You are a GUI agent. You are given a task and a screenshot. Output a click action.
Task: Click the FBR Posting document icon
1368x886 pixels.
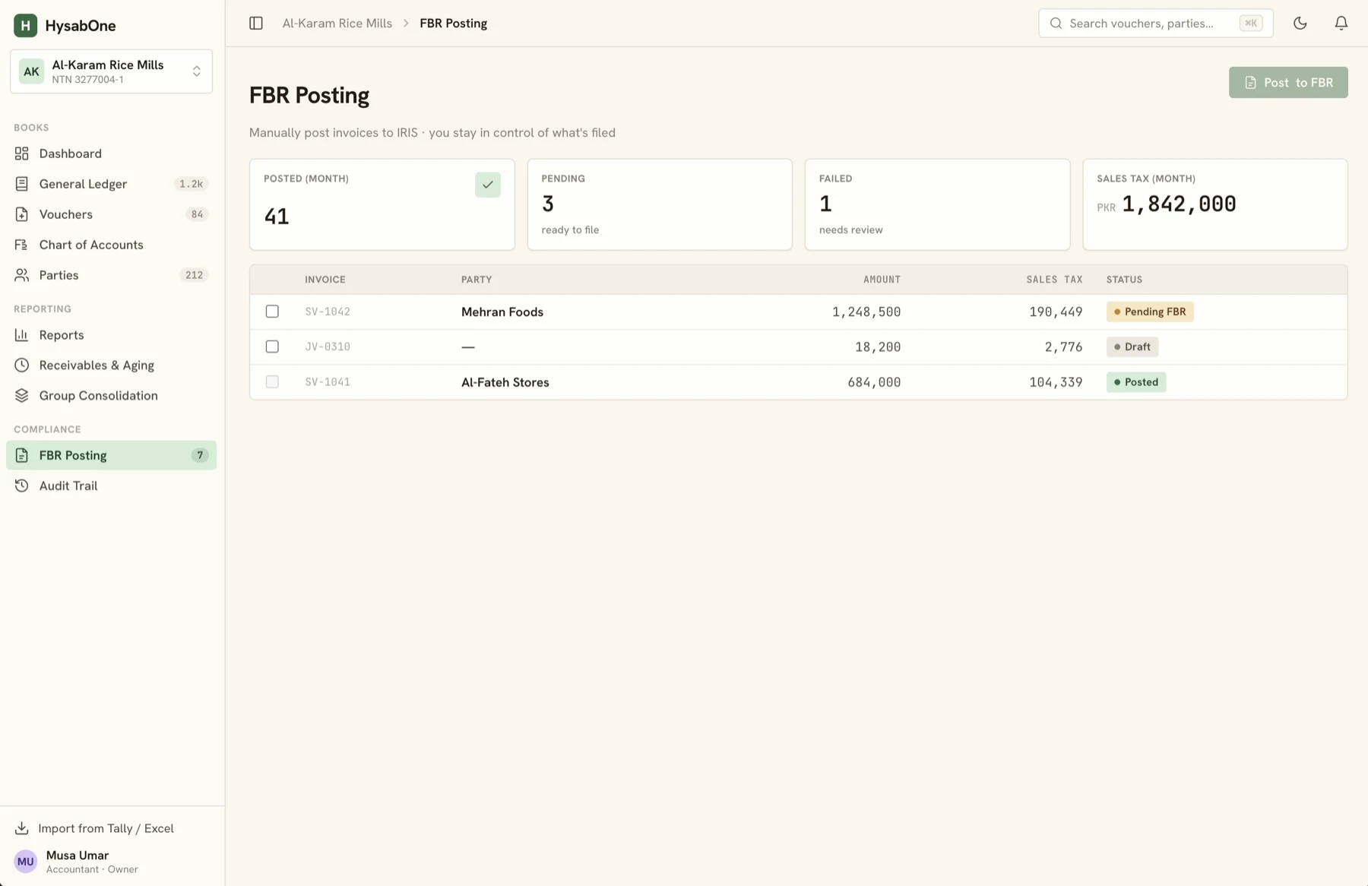pos(22,455)
